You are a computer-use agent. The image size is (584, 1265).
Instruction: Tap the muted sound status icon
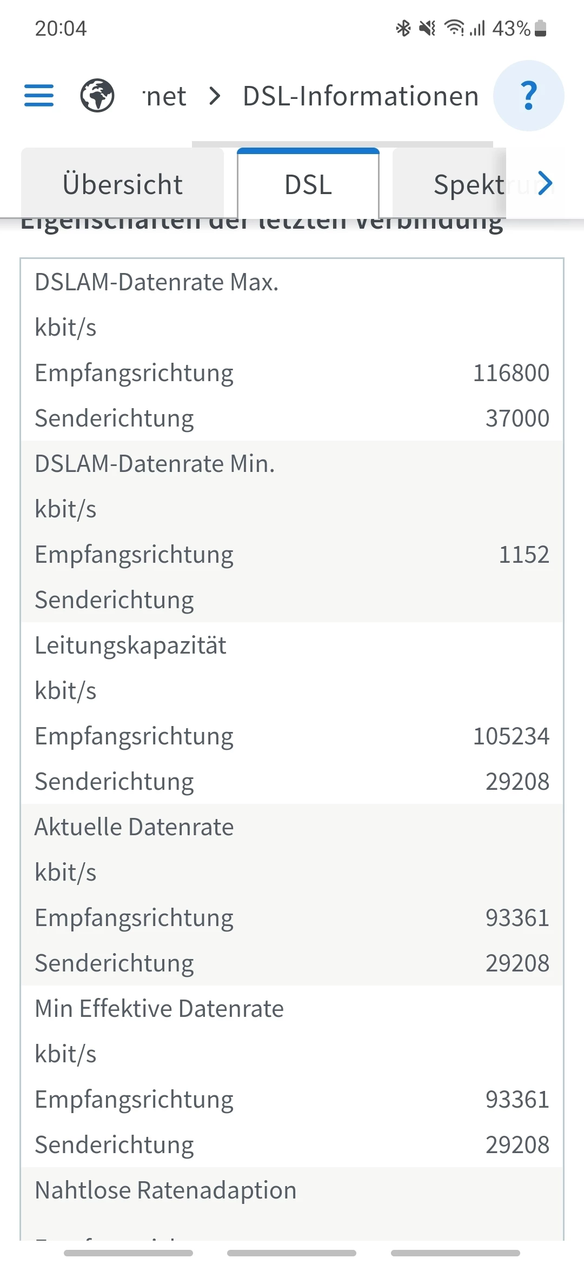point(428,28)
